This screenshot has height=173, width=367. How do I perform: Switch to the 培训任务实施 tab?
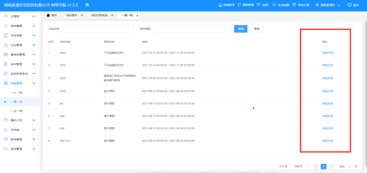(x=100, y=15)
